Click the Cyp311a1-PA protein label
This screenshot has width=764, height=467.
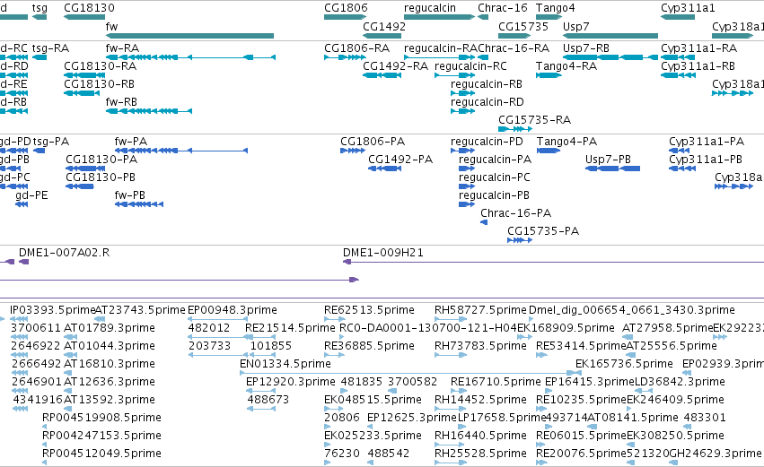click(707, 142)
